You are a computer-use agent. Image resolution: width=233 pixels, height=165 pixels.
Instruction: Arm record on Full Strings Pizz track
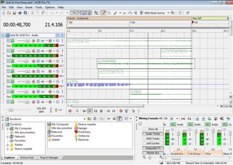click(34, 41)
